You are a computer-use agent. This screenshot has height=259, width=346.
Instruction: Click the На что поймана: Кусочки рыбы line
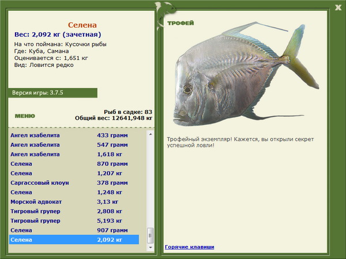[60, 44]
